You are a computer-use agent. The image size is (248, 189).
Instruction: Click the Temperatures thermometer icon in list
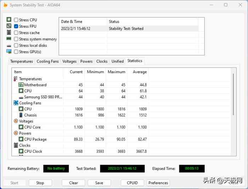tap(16, 79)
